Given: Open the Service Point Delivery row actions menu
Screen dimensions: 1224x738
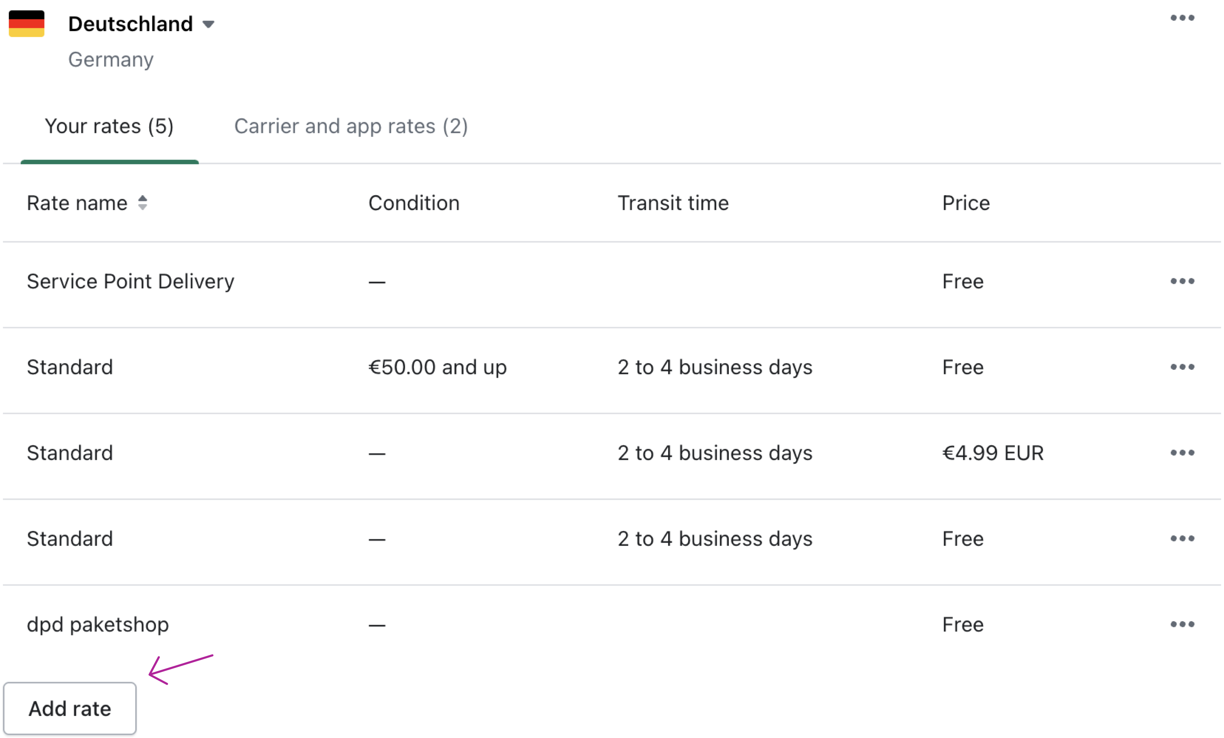Looking at the screenshot, I should tap(1182, 281).
